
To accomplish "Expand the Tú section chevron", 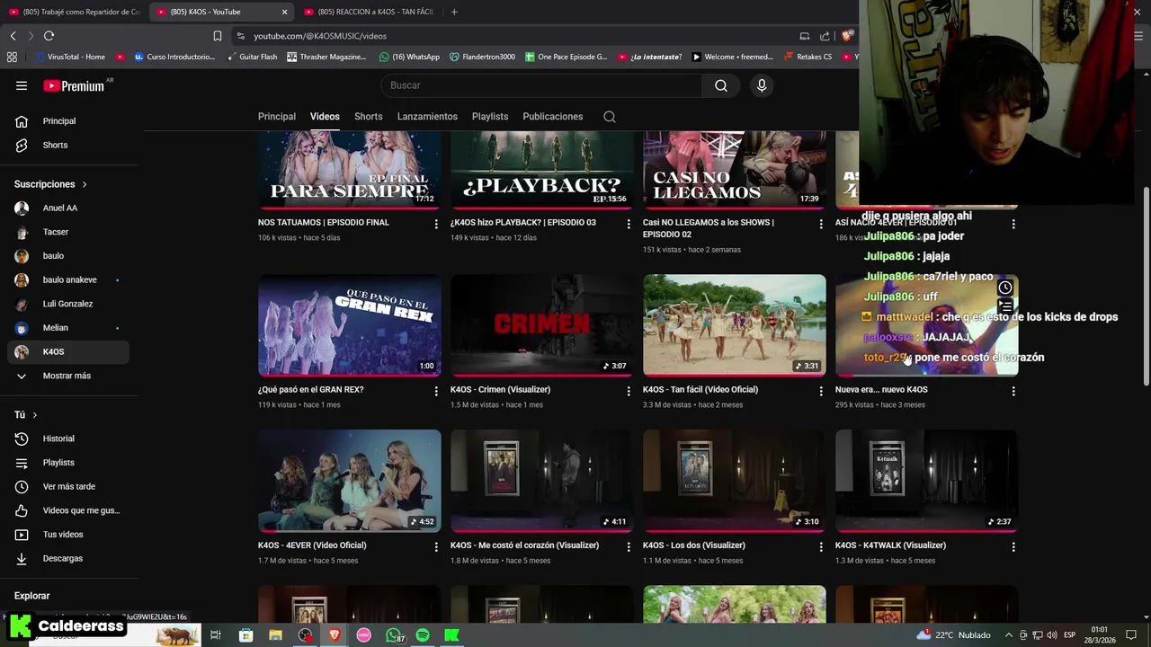I will click(x=34, y=415).
